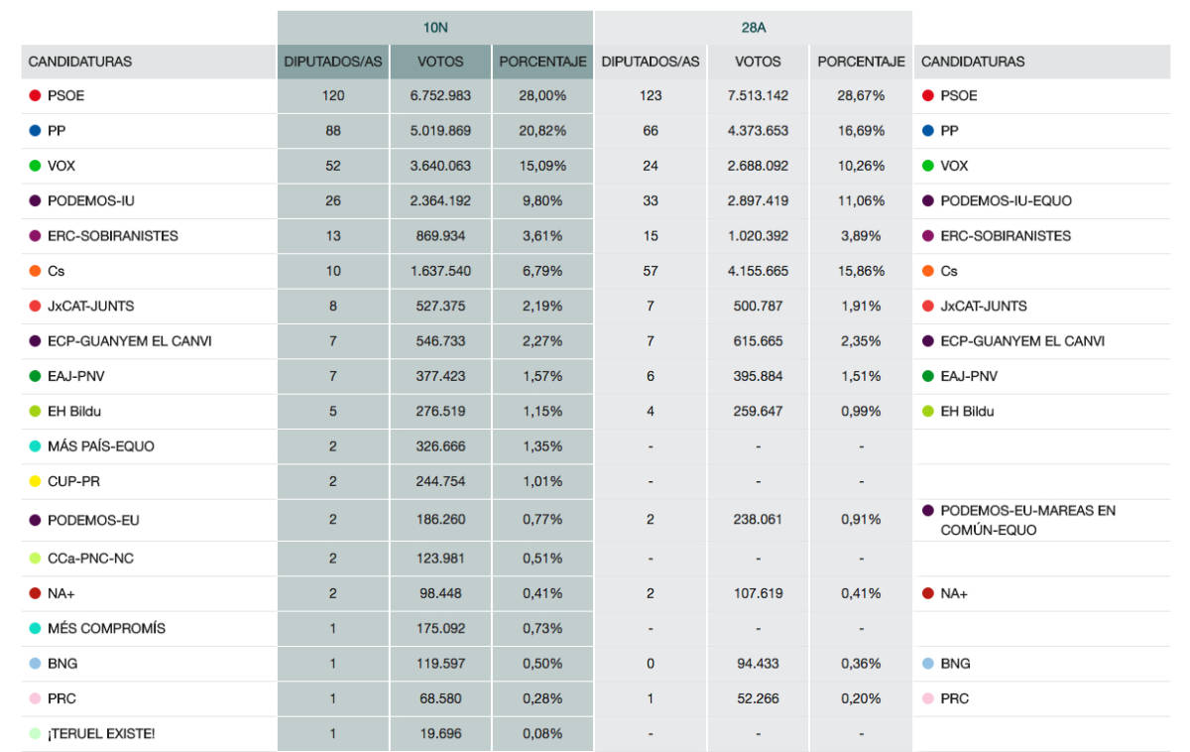Click the yellow dot beside CUP-PR
The height and width of the screenshot is (752, 1190).
[35, 481]
